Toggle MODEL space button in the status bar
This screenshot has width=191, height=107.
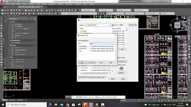[x=123, y=100]
